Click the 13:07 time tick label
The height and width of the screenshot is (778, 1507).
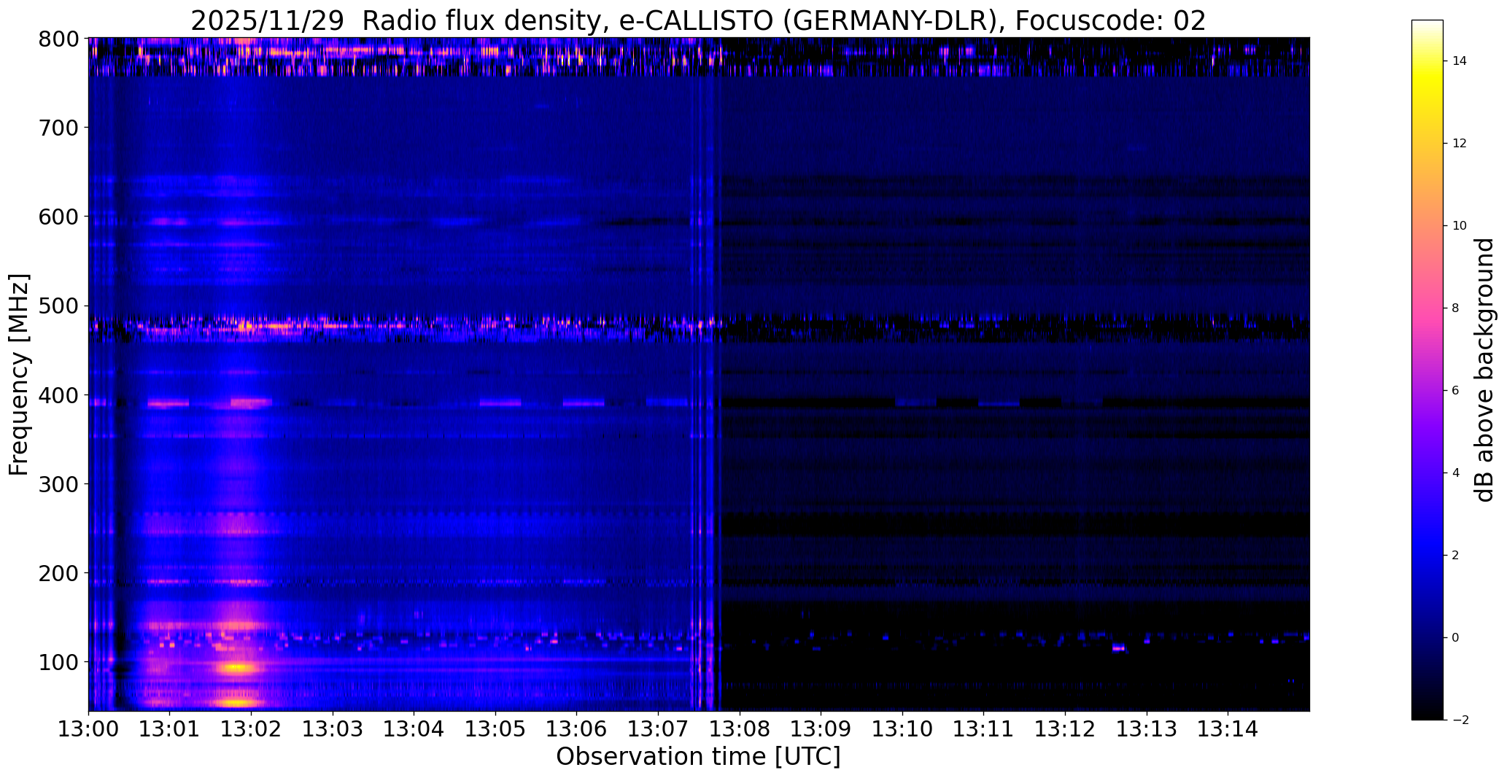click(x=659, y=728)
